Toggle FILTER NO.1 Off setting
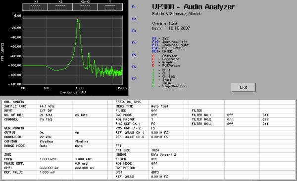The image size is (297, 181). (x=242, y=115)
